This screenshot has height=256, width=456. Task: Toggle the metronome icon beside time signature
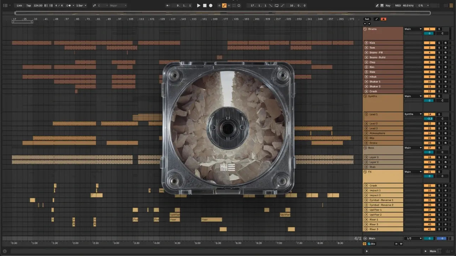point(68,6)
